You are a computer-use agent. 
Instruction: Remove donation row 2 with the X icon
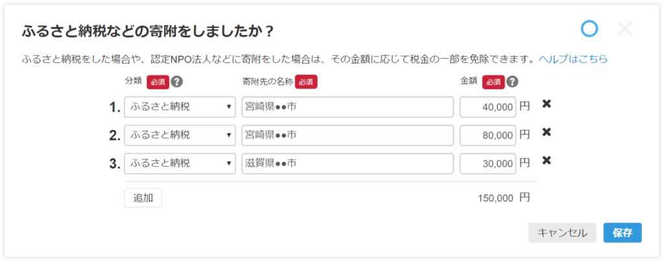point(547,132)
